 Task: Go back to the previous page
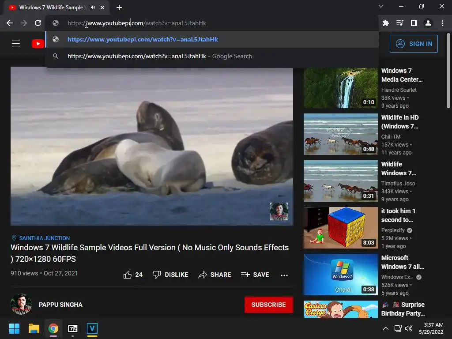10,23
